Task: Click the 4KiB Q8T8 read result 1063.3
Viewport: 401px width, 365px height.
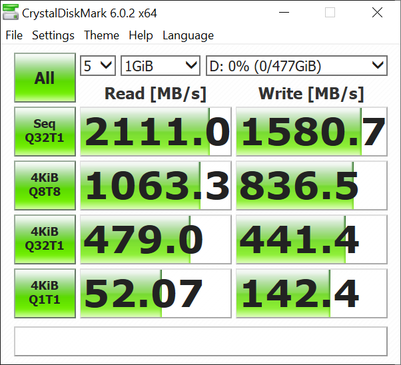Action: coord(156,185)
